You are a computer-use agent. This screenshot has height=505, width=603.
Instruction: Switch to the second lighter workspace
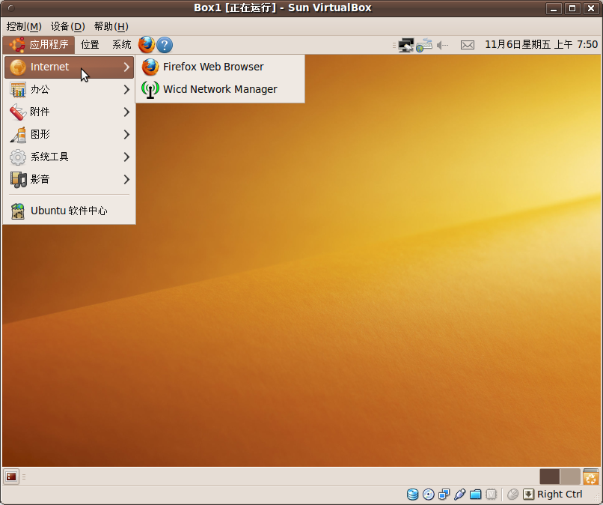click(570, 477)
